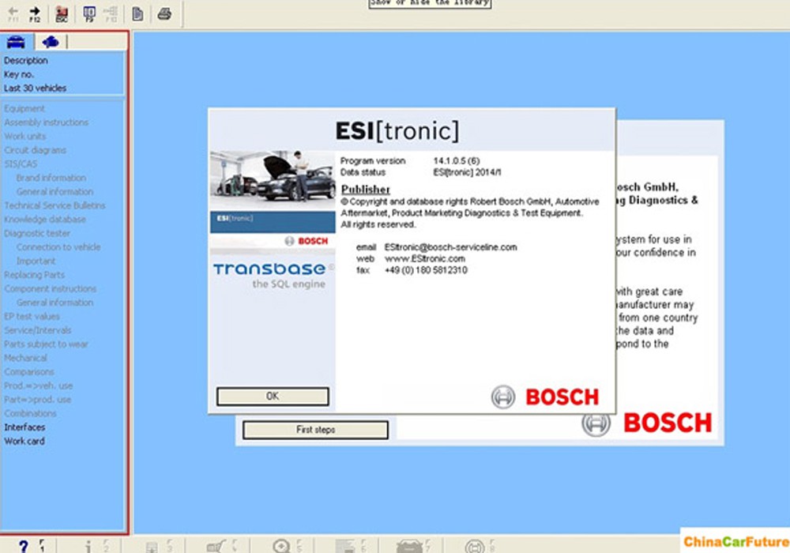Image resolution: width=790 pixels, height=553 pixels.
Task: Click the info F2 icon in bottom bar
Action: [x=88, y=546]
